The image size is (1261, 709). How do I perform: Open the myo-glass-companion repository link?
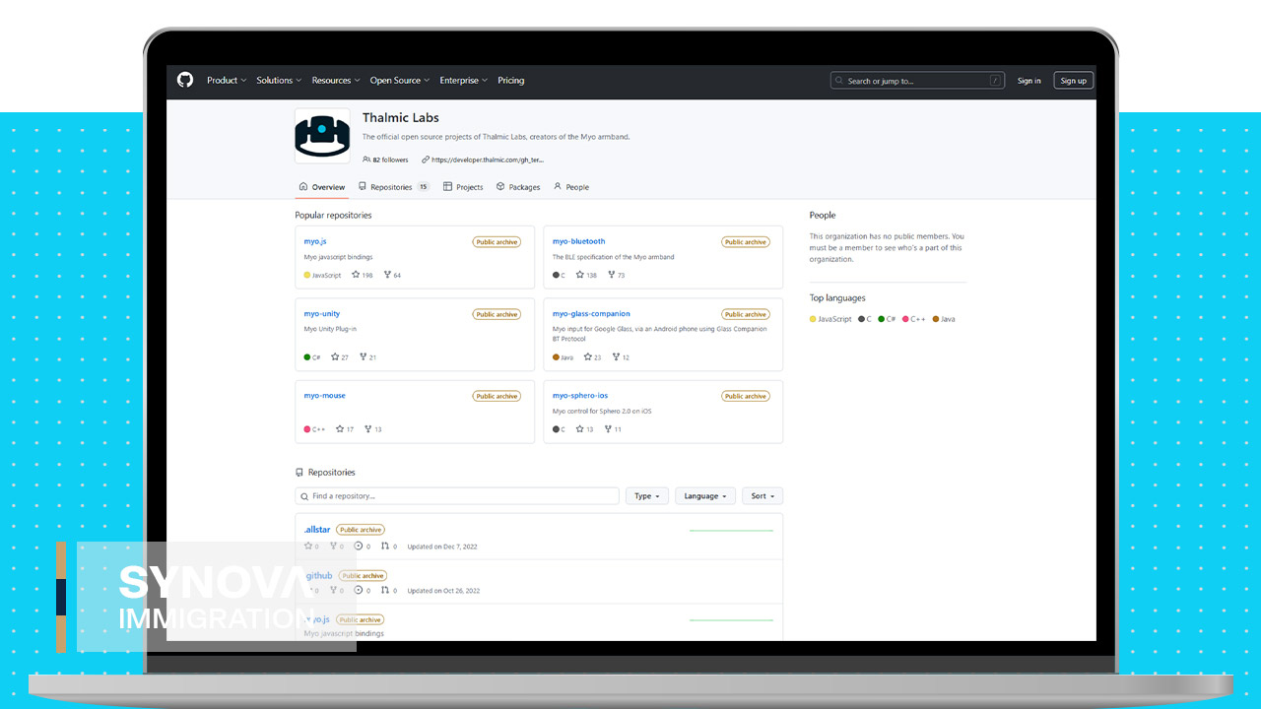tap(591, 314)
